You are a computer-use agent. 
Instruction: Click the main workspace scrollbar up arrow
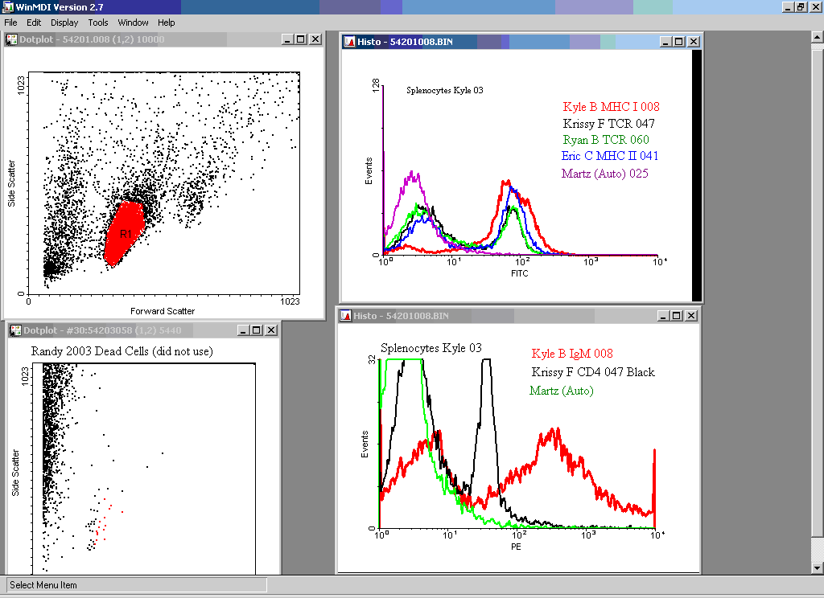click(x=817, y=37)
